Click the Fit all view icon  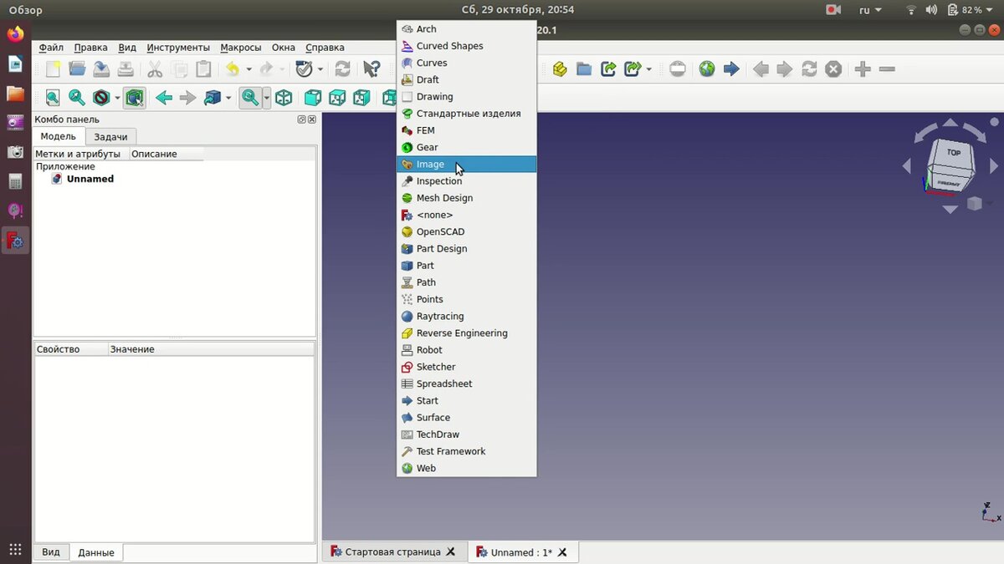click(x=53, y=98)
